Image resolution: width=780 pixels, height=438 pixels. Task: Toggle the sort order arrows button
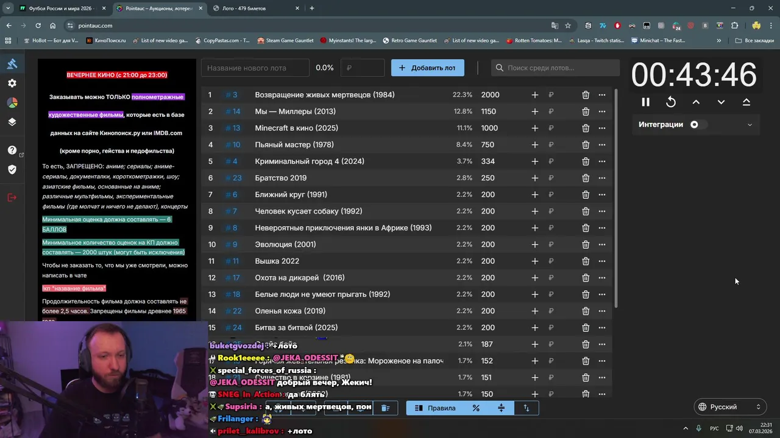point(526,408)
